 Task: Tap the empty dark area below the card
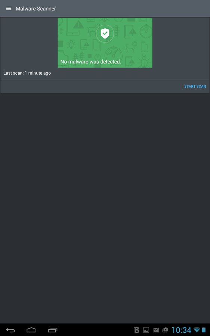[105, 208]
